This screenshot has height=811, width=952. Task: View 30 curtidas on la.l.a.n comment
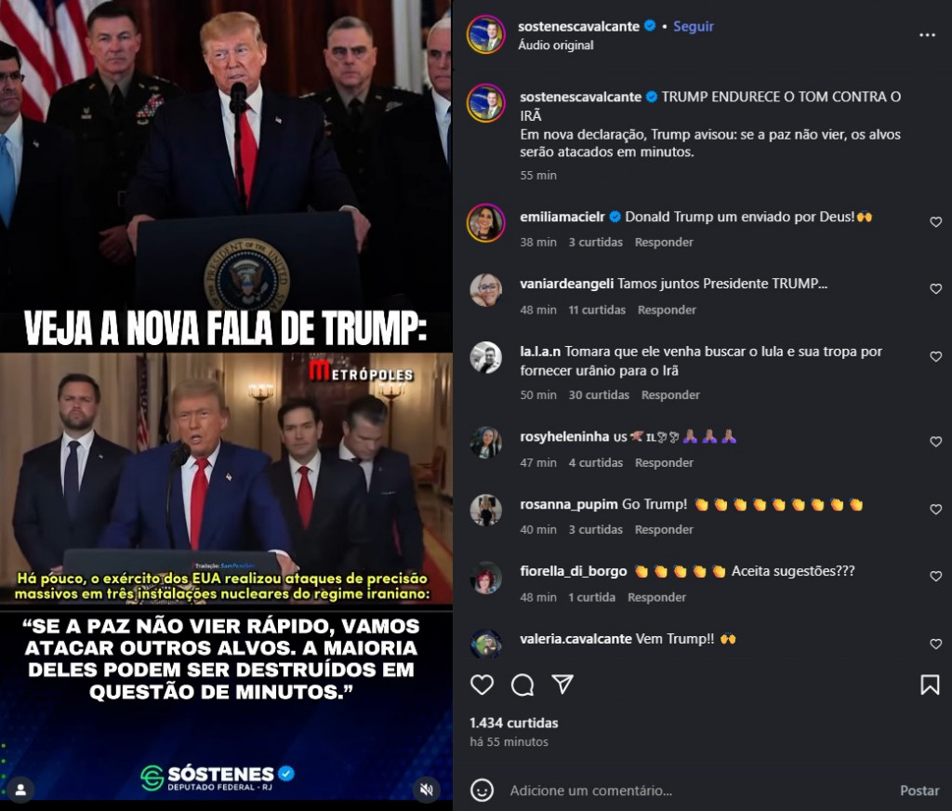pos(599,395)
